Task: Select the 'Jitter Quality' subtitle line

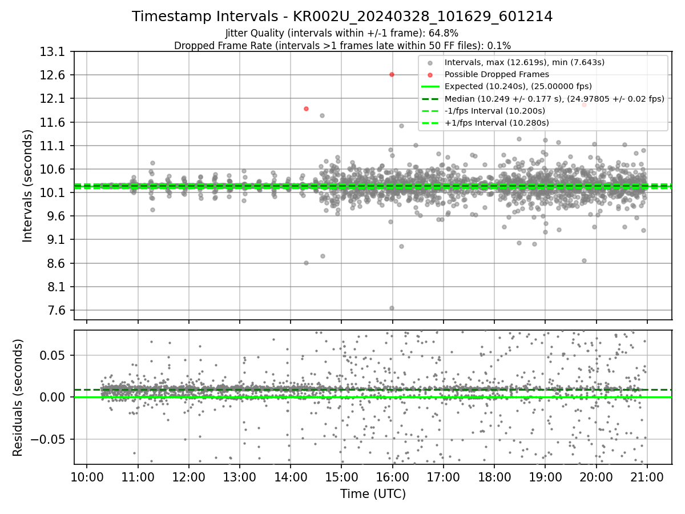Action: pos(342,33)
